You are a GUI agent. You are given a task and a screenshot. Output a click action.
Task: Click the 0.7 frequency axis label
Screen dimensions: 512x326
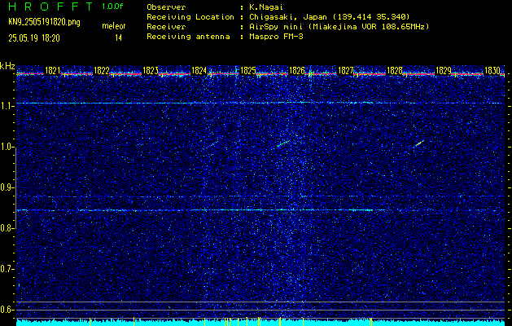tap(7, 269)
